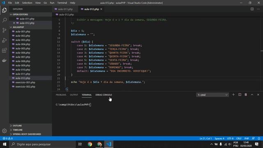The image size is (263, 148).
Task: Switch to the aula-011.php editor tab
Action: pos(65,9)
